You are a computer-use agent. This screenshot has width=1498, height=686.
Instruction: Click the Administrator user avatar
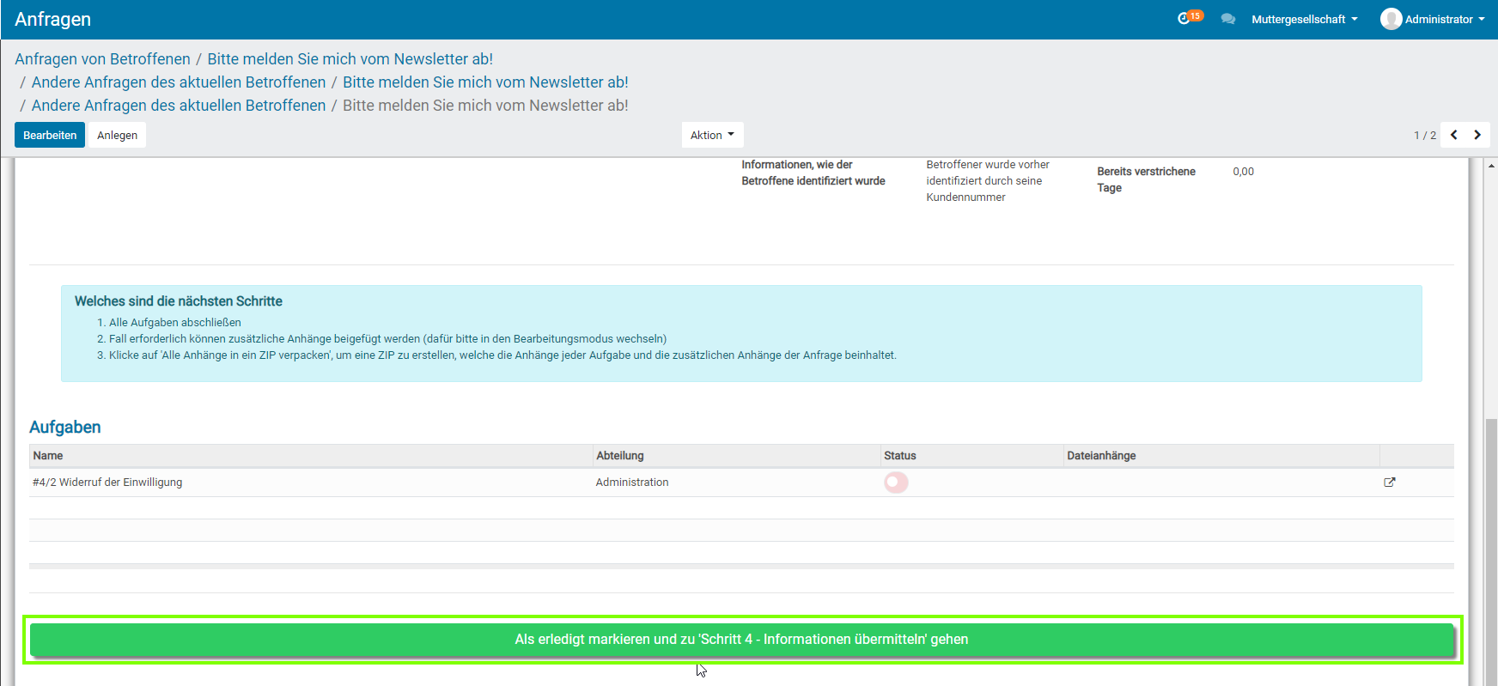coord(1391,19)
